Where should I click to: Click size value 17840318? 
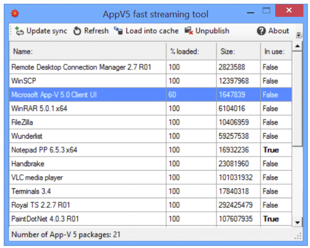pyautogui.click(x=234, y=192)
